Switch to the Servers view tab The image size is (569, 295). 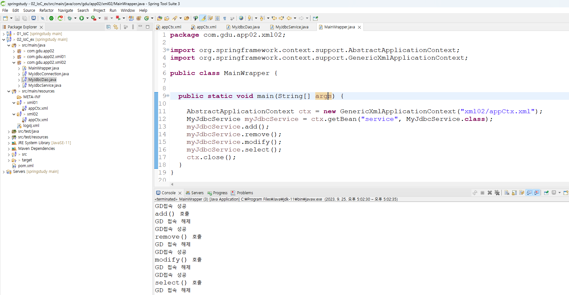[194, 193]
